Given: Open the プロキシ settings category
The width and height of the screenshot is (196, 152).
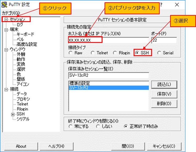Looking at the screenshot, I should tap(23, 99).
